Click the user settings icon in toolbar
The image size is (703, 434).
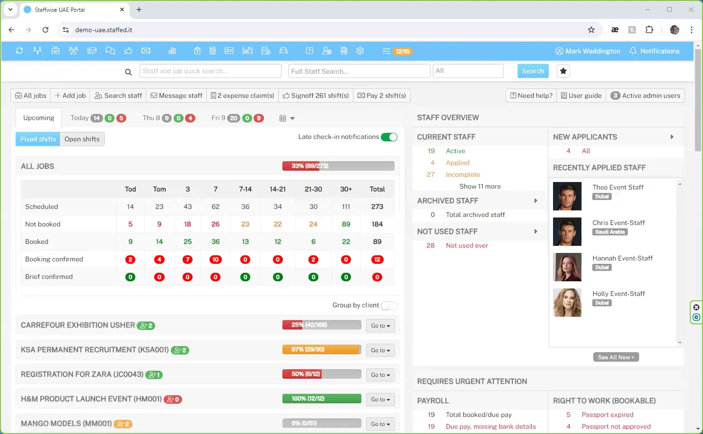point(326,51)
